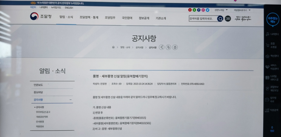The image size is (281, 137).
Task: Open 디지털 서비스몰 in the right sidebar
Action: 272,78
